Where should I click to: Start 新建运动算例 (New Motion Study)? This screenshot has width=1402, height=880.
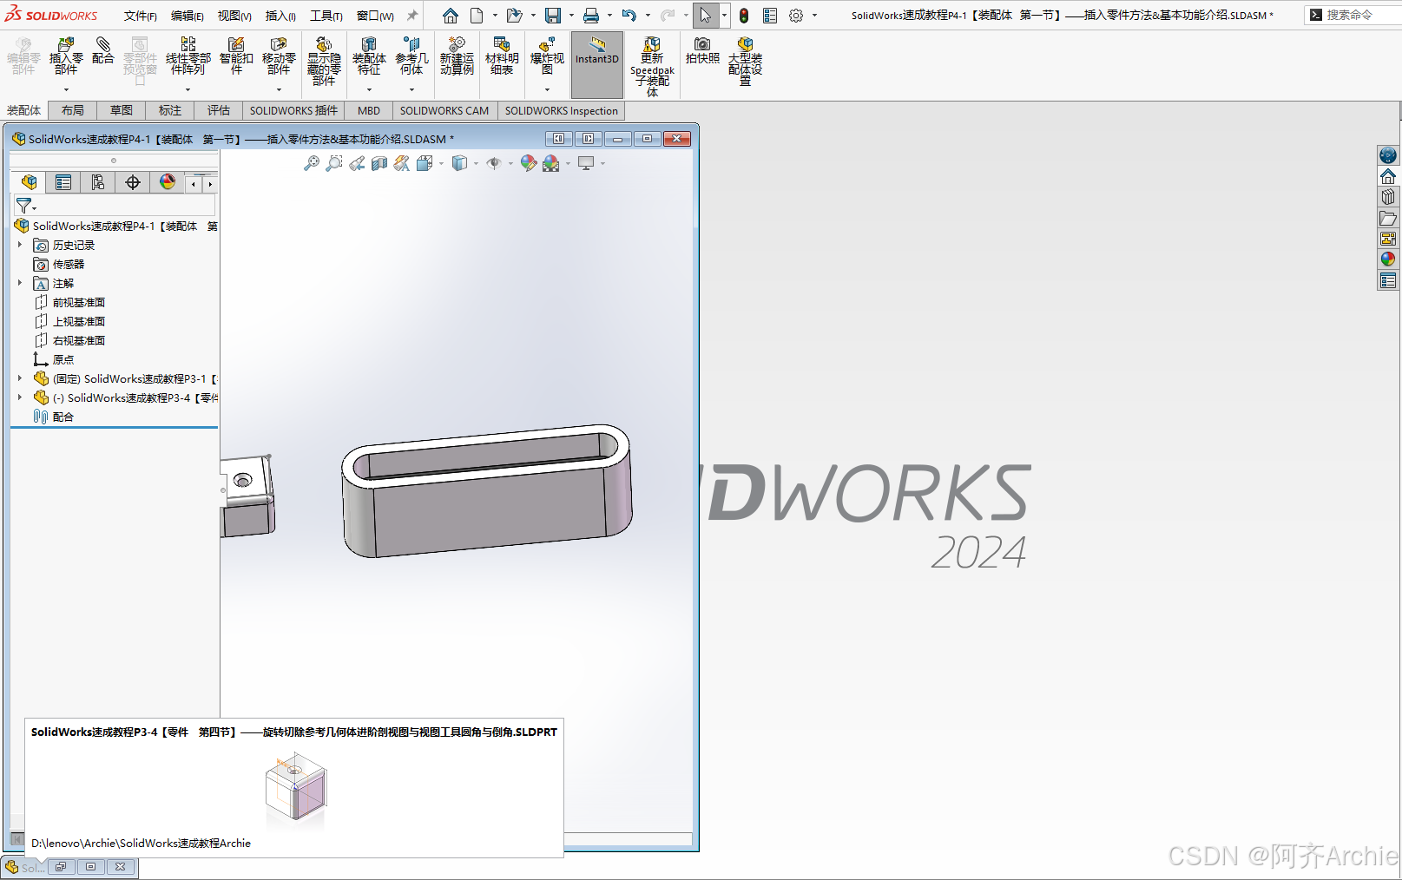coord(457,56)
